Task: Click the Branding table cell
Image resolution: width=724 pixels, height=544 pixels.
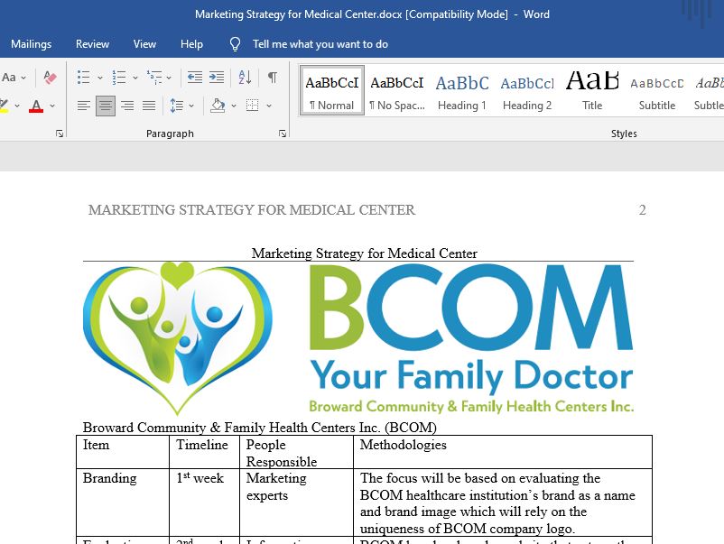Action: [x=123, y=503]
